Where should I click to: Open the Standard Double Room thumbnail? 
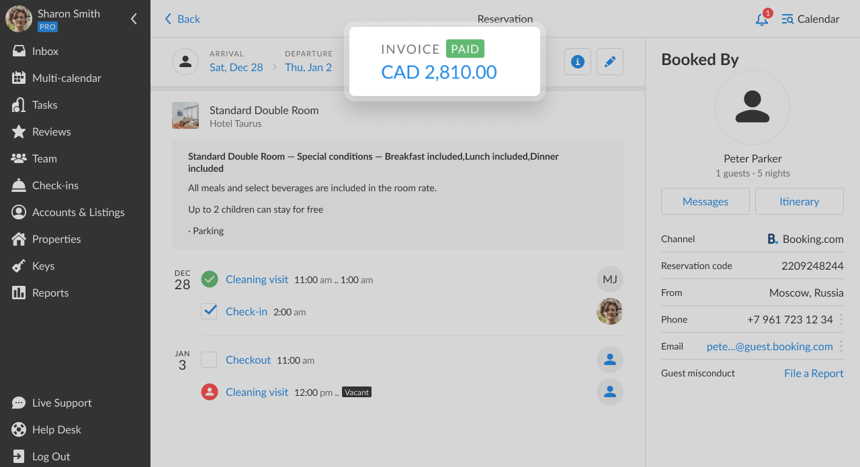coord(185,115)
